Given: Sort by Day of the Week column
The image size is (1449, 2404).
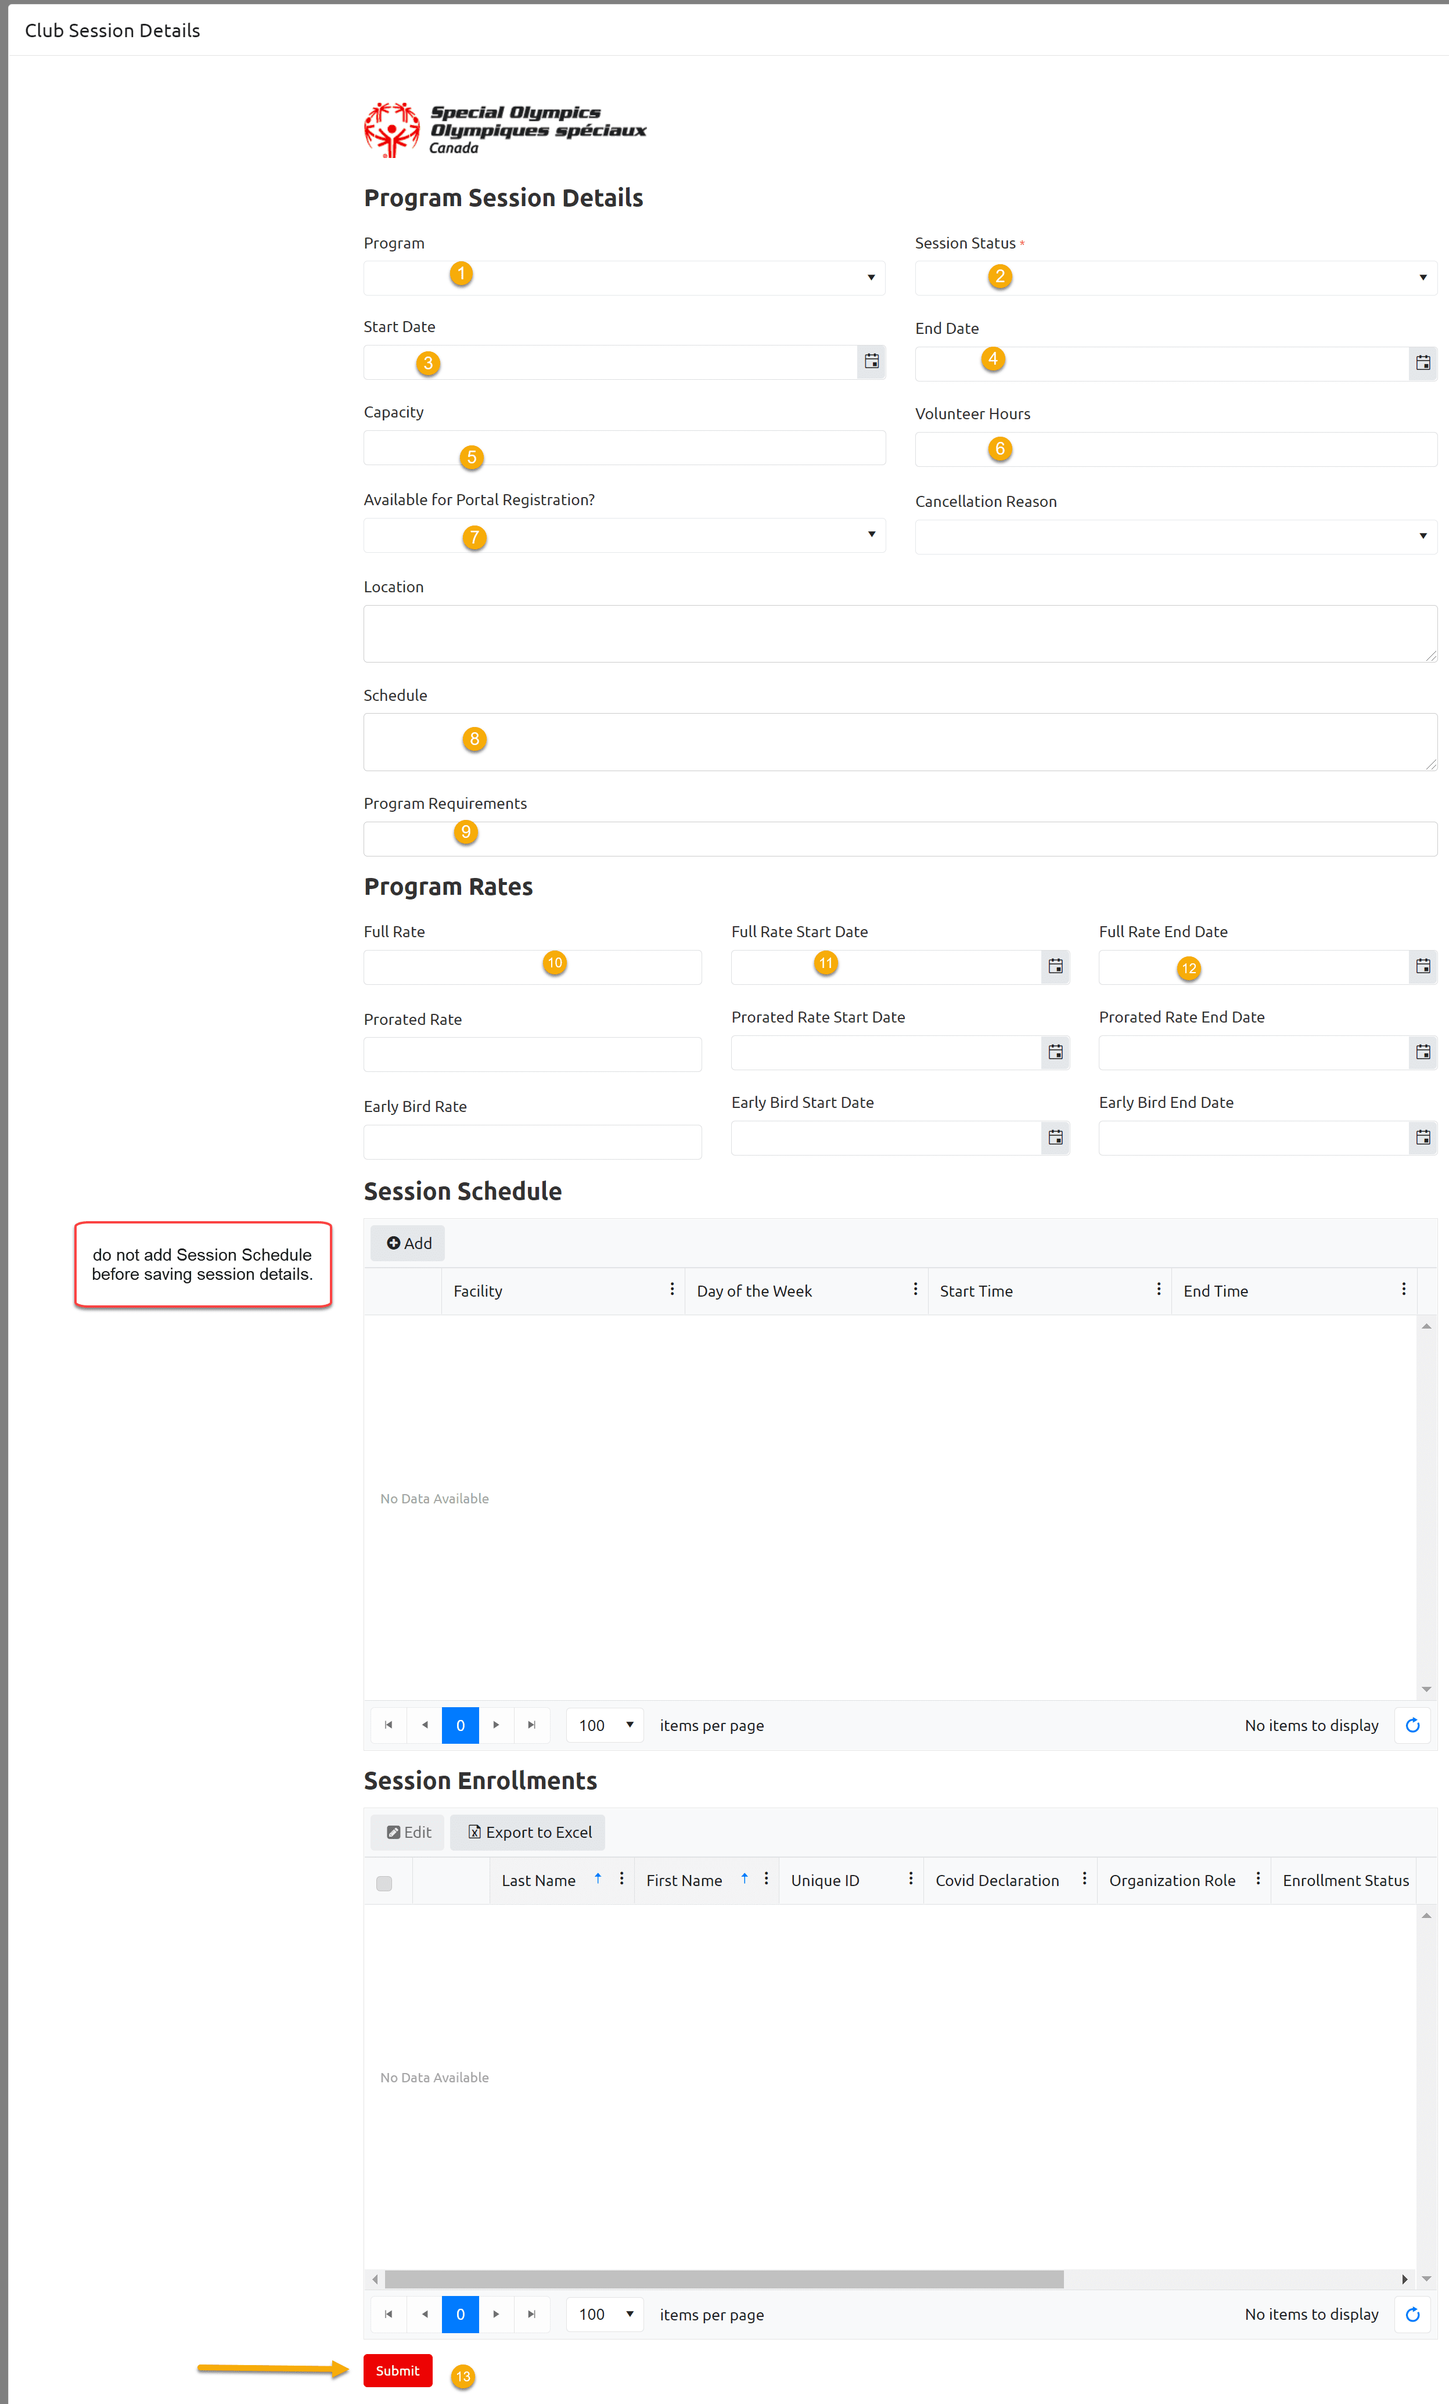Looking at the screenshot, I should click(753, 1291).
